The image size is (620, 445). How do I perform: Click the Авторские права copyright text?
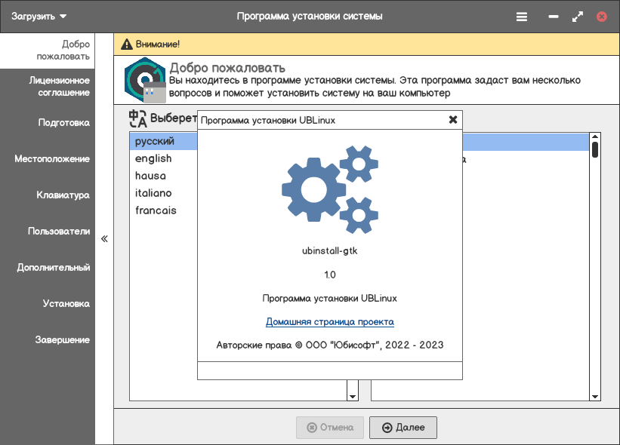pos(330,345)
